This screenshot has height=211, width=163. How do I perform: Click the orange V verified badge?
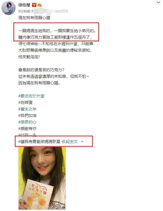tap(34, 5)
